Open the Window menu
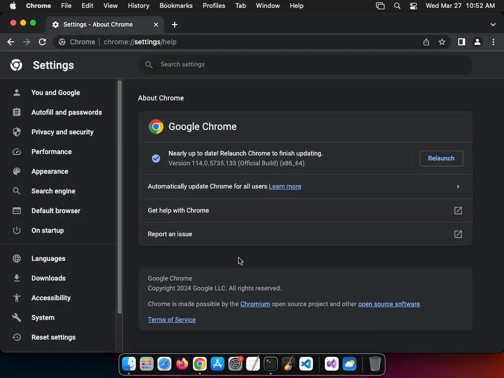The height and width of the screenshot is (378, 504). pyautogui.click(x=268, y=6)
